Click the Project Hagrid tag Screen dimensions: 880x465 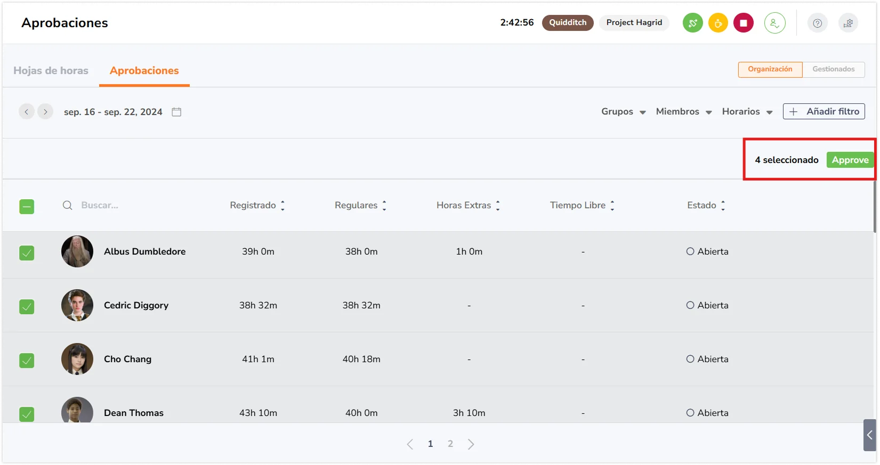tap(634, 23)
